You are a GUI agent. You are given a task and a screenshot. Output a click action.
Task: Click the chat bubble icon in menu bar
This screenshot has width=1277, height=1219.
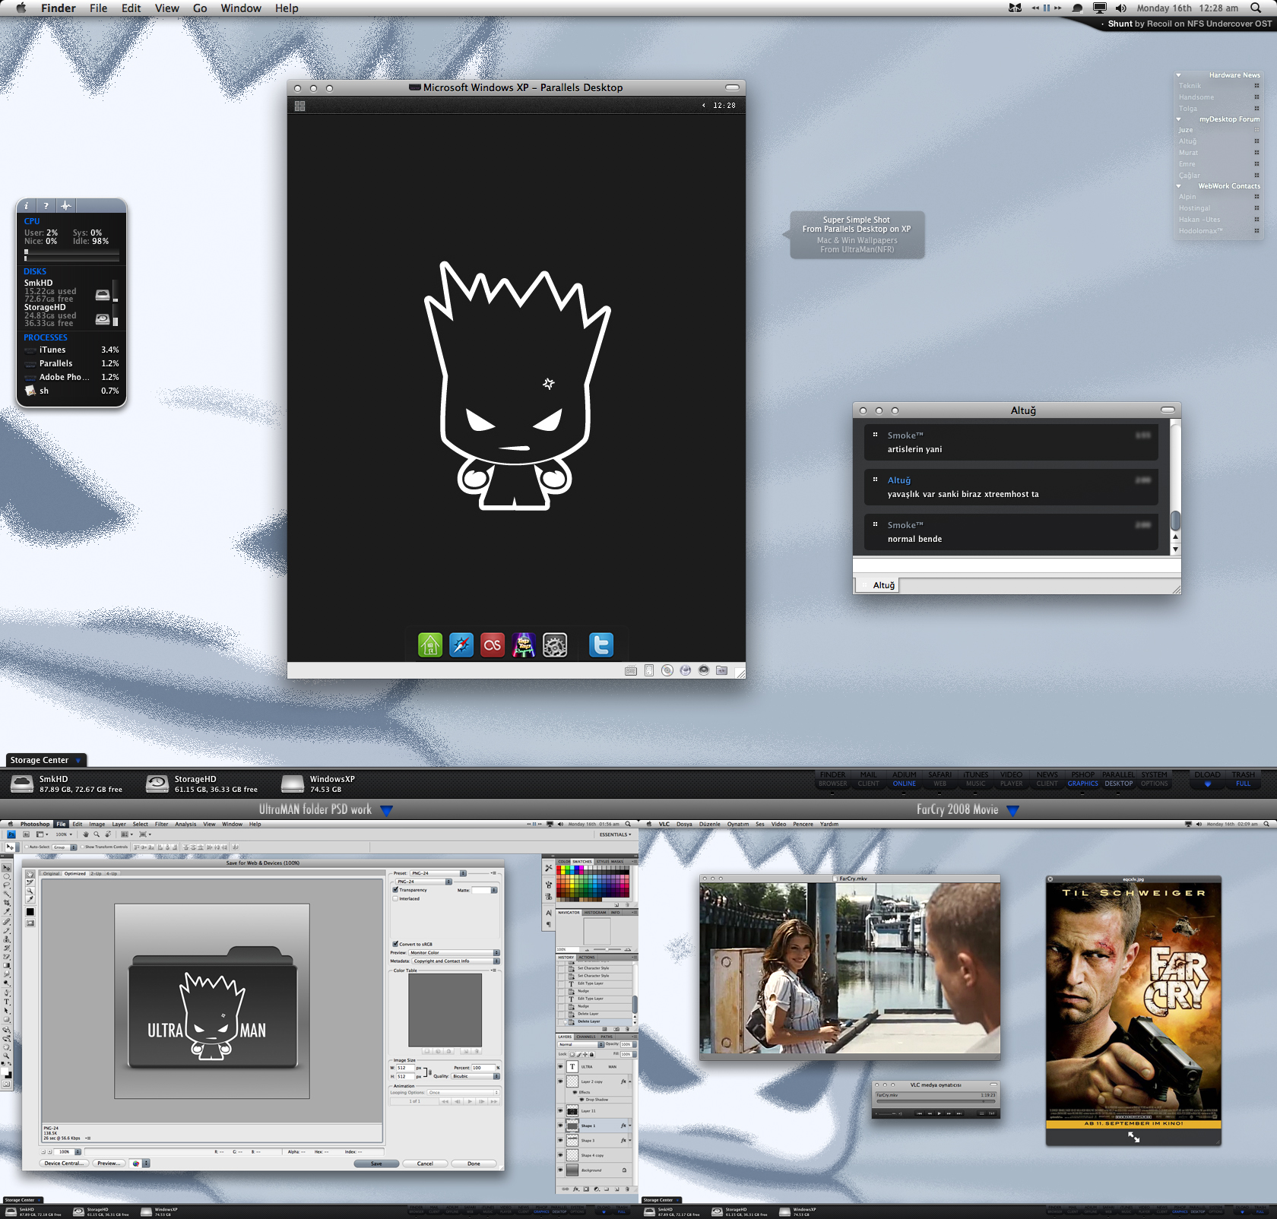1077,8
